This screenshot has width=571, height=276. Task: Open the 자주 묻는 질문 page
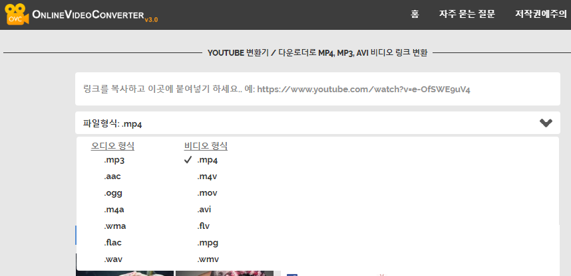click(467, 14)
